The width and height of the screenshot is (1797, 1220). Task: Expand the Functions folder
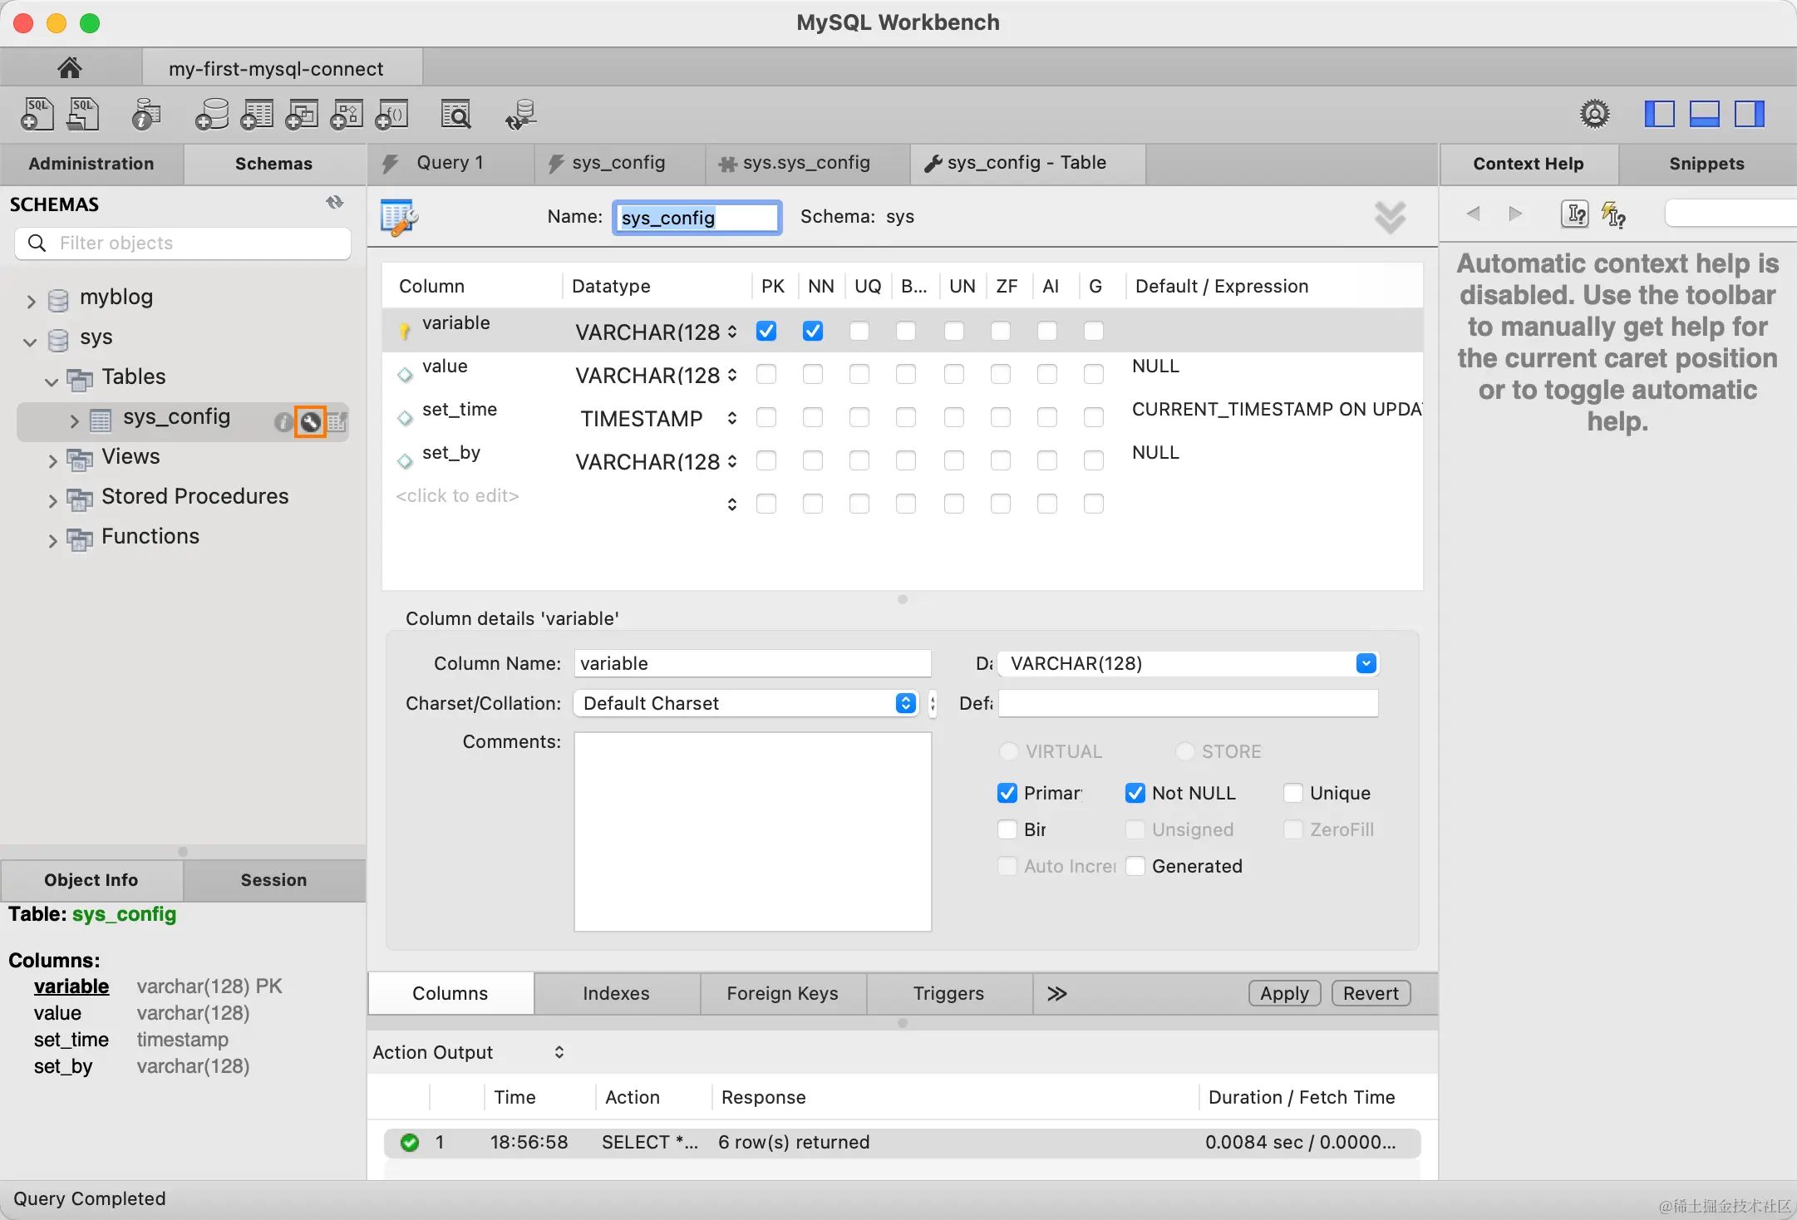pos(52,540)
